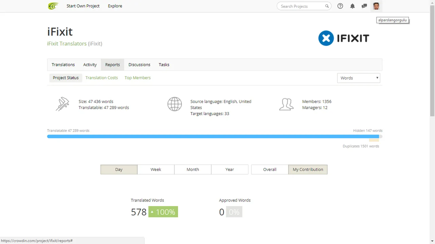Click the Explore link
This screenshot has height=244, width=435.
(x=115, y=6)
